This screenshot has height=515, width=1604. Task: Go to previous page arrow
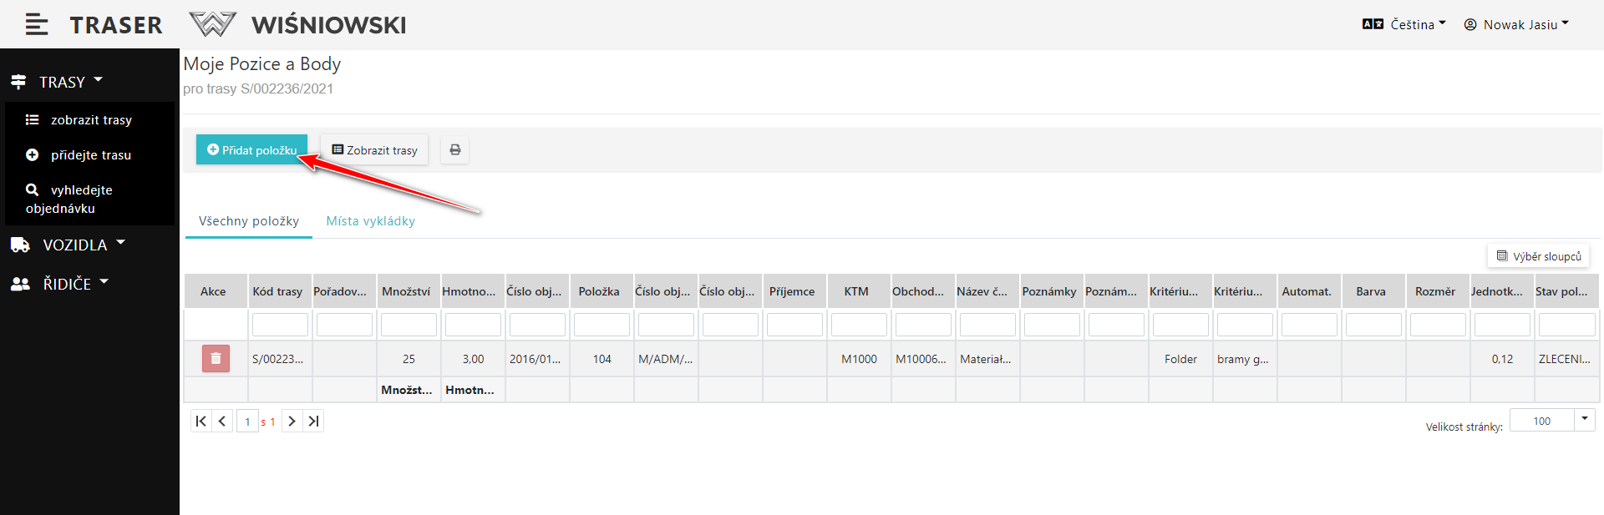pos(222,422)
